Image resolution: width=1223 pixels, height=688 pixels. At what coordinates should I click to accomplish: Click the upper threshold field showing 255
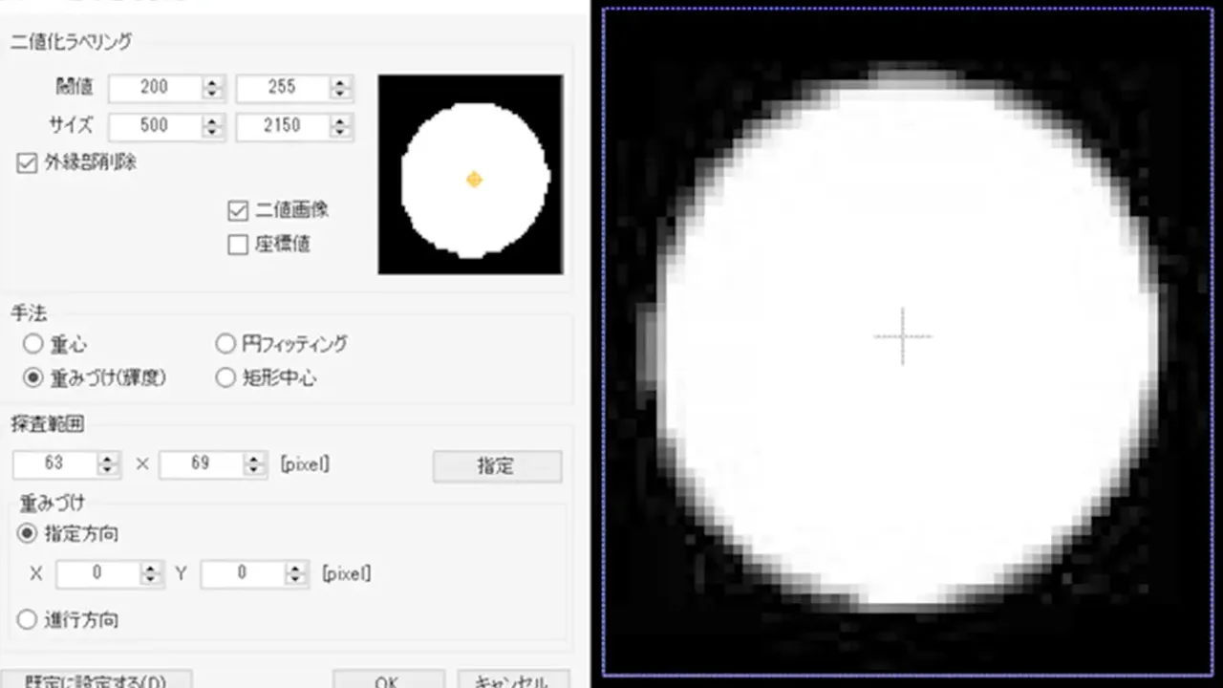click(x=283, y=87)
